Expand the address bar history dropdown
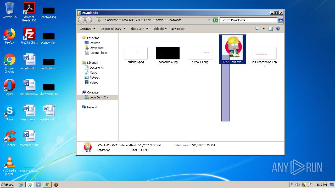The height and width of the screenshot is (188, 335). 209,20
